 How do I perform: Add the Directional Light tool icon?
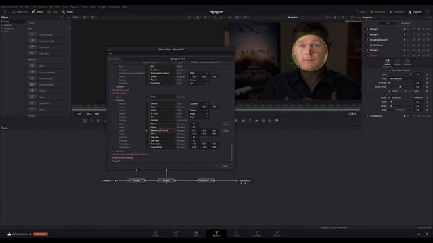click(32, 40)
